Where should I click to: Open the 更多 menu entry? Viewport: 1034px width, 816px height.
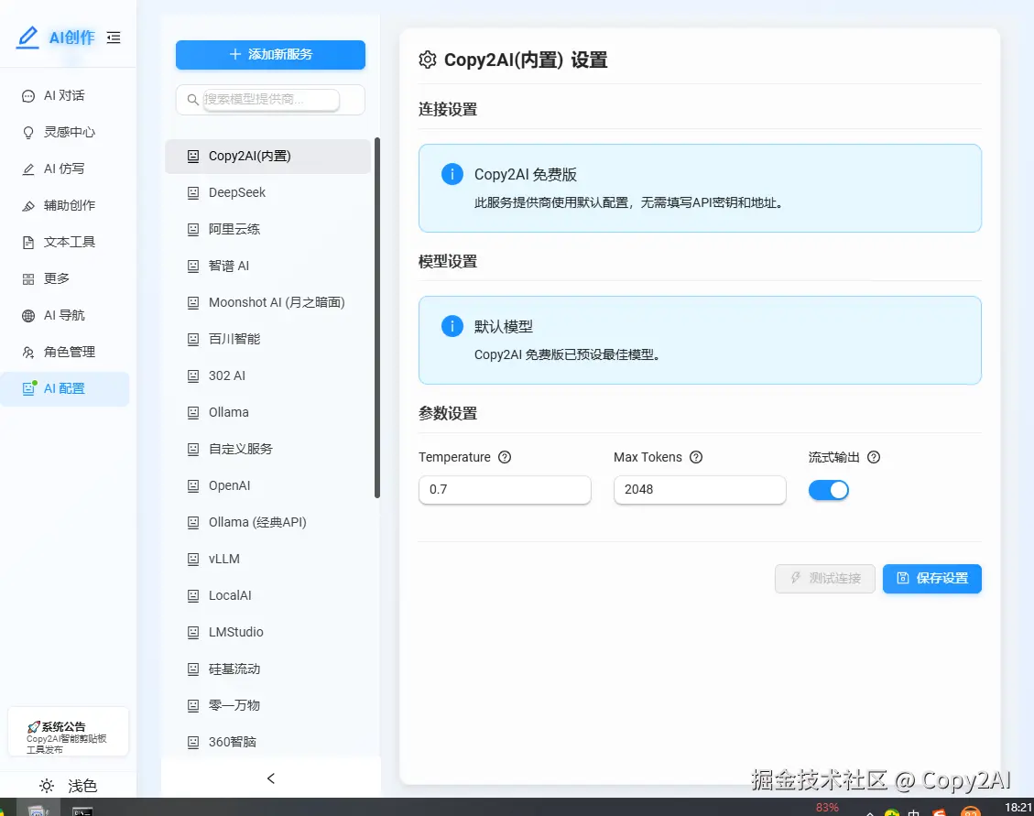coord(65,279)
